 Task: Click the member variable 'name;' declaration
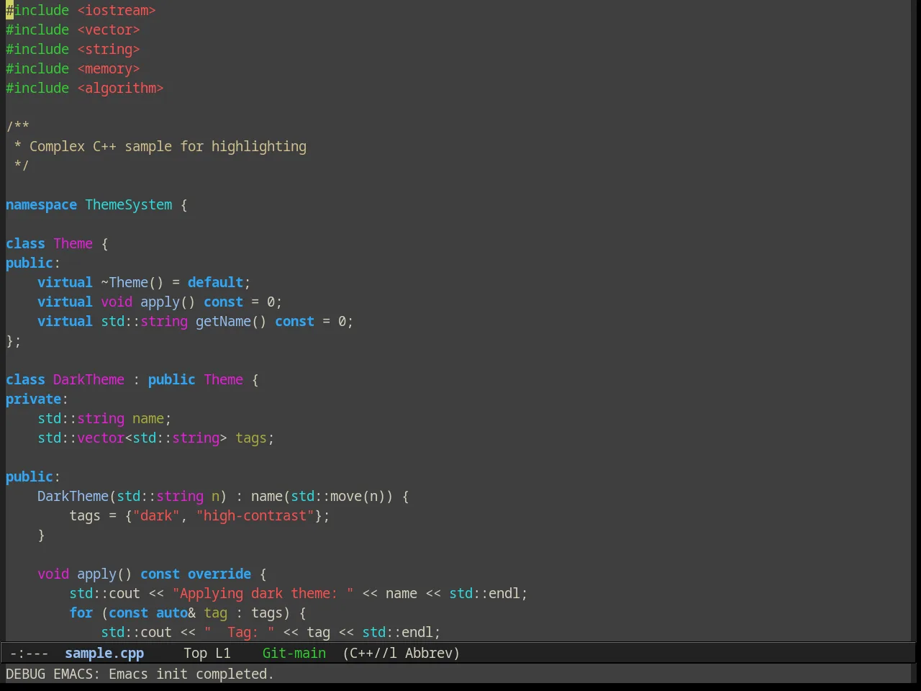152,418
